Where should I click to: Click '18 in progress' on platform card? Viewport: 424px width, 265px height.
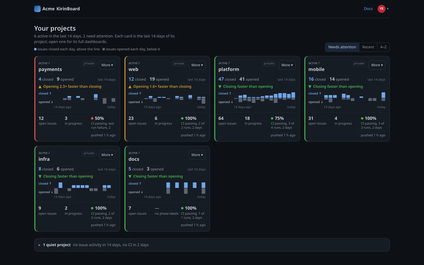click(253, 121)
